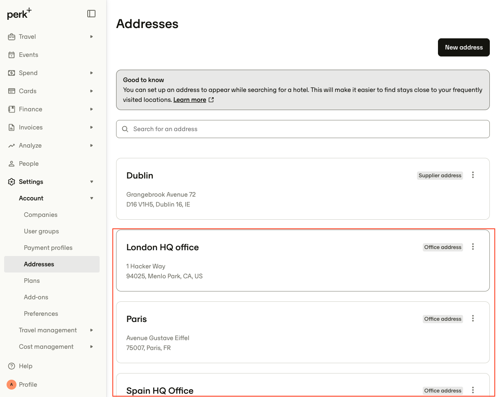Click the People icon in the sidebar

(x=12, y=164)
